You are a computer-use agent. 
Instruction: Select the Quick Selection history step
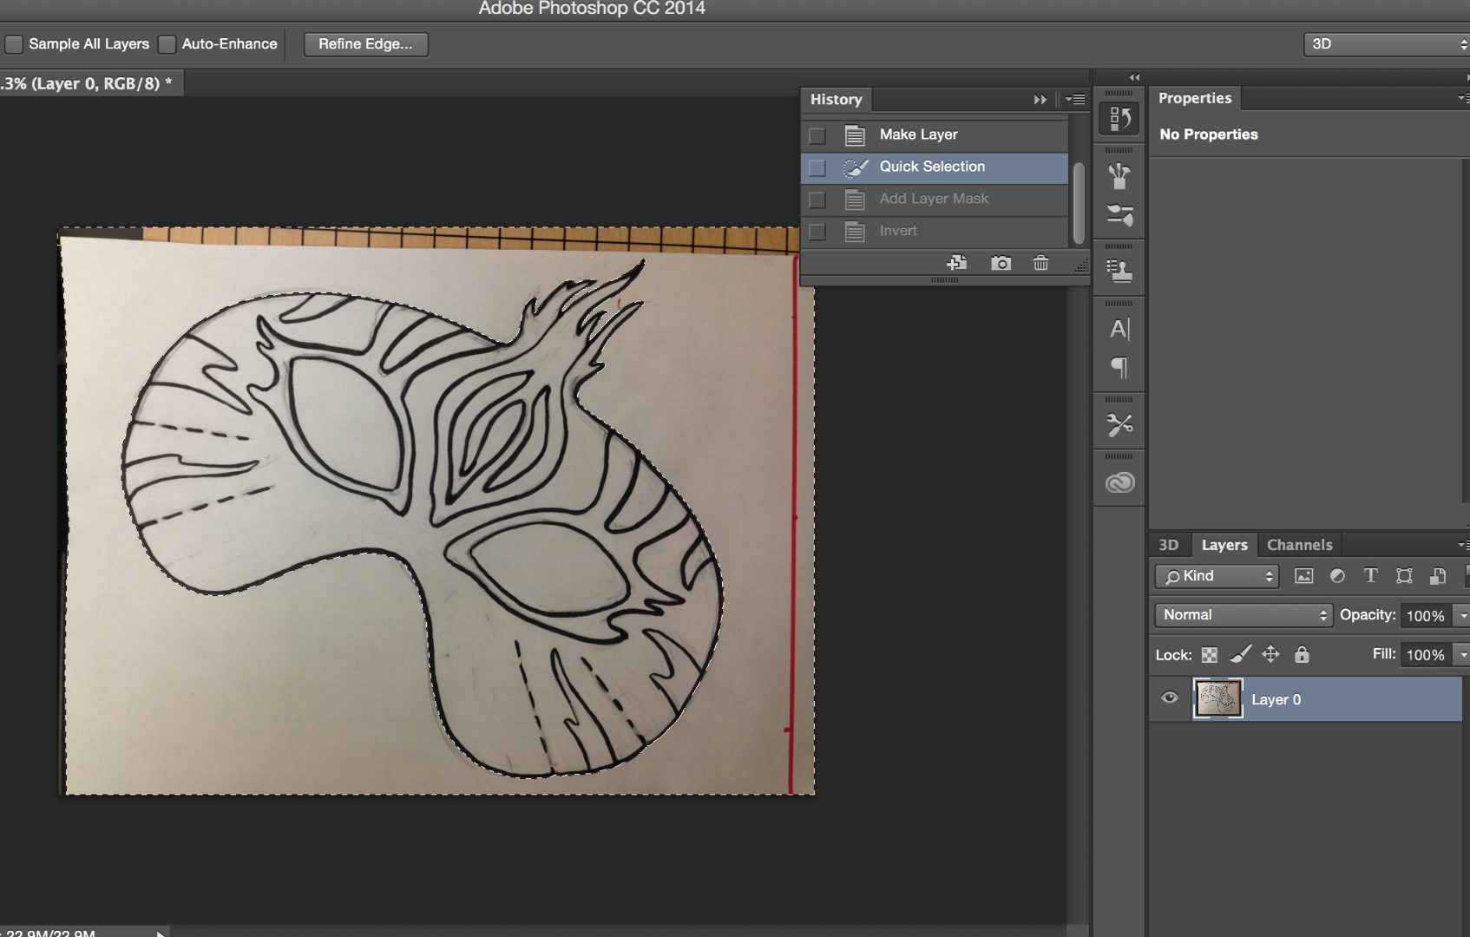coord(932,167)
